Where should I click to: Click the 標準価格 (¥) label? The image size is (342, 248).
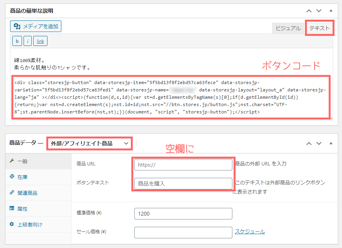tap(89, 213)
